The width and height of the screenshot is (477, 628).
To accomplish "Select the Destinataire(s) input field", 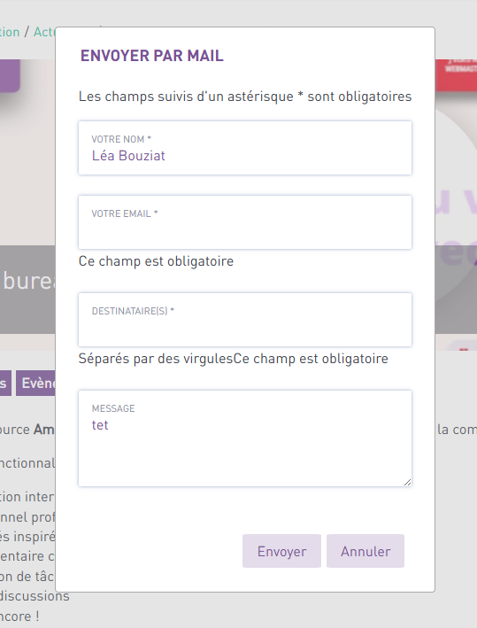I will (245, 320).
